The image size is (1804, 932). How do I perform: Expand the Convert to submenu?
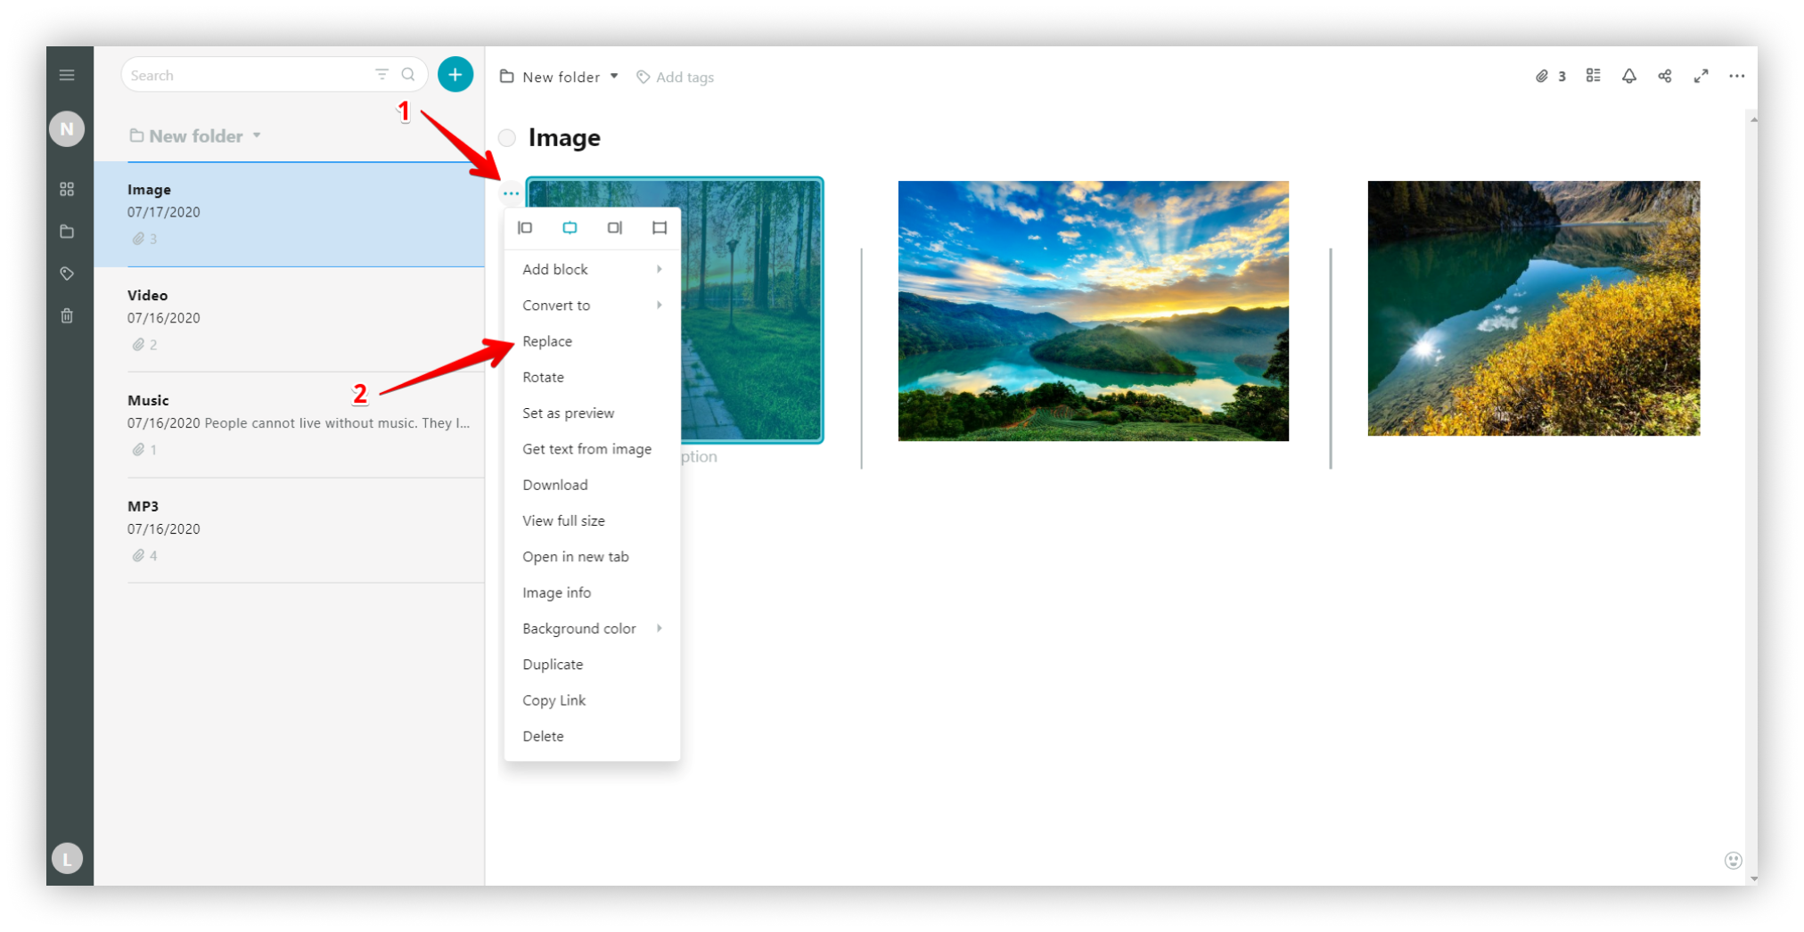coord(592,305)
